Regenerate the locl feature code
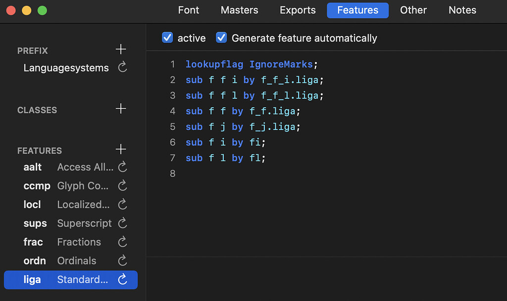Screen dimensions: 507x301 (x=122, y=205)
